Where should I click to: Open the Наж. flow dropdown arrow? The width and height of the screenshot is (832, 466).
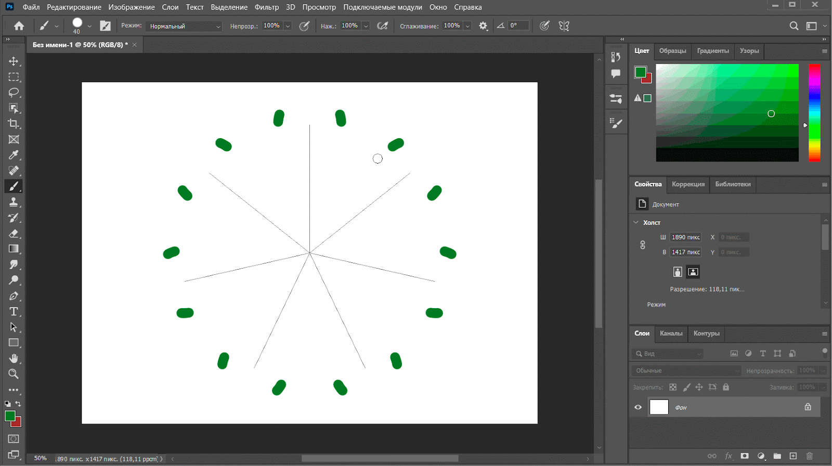click(x=366, y=26)
